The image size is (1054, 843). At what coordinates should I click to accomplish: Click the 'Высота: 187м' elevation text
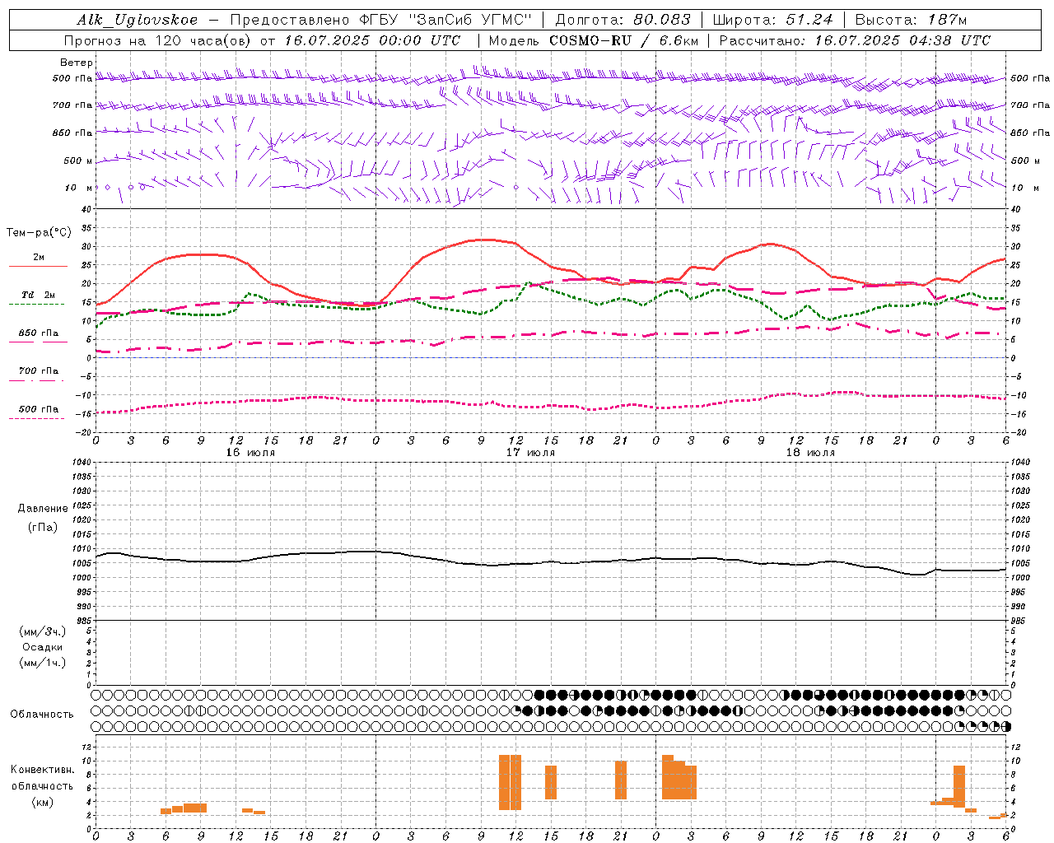tap(911, 20)
